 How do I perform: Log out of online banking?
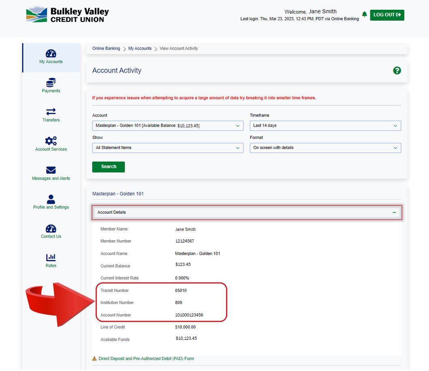[387, 15]
